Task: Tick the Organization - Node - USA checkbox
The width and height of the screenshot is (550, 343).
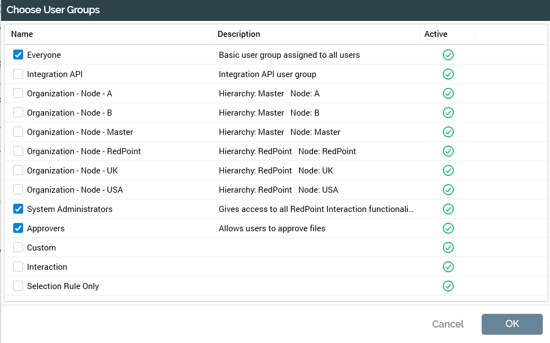Action: point(18,190)
